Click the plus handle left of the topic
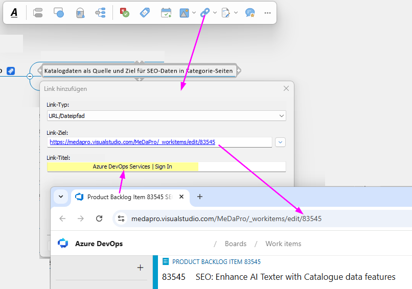Image resolution: width=412 pixels, height=289 pixels. pyautogui.click(x=40, y=70)
